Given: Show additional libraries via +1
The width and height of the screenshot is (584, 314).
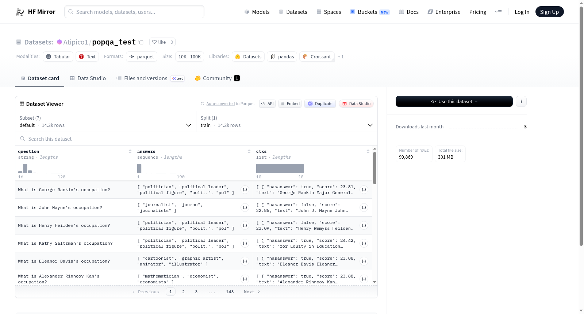Looking at the screenshot, I should tap(341, 57).
